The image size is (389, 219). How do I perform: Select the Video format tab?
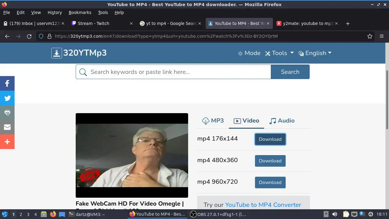[x=246, y=121]
